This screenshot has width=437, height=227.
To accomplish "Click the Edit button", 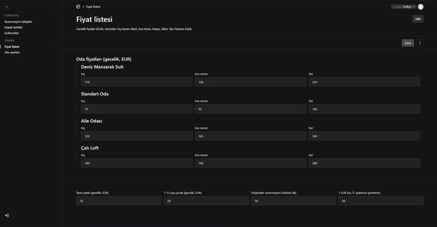I will [x=418, y=19].
